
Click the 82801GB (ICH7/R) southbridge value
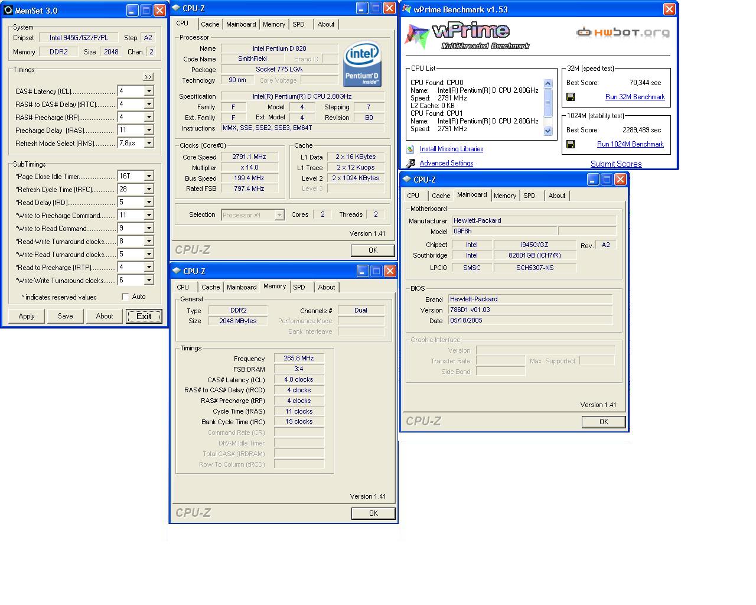(x=535, y=255)
